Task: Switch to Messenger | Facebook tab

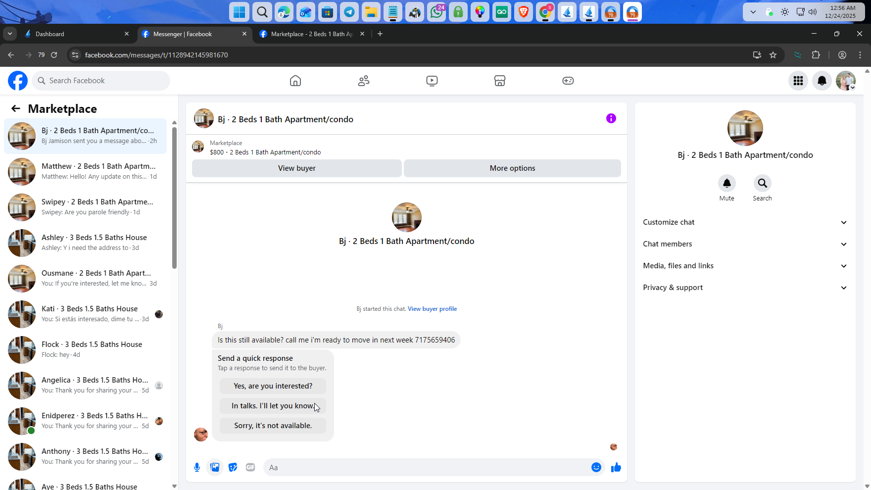Action: tap(194, 34)
